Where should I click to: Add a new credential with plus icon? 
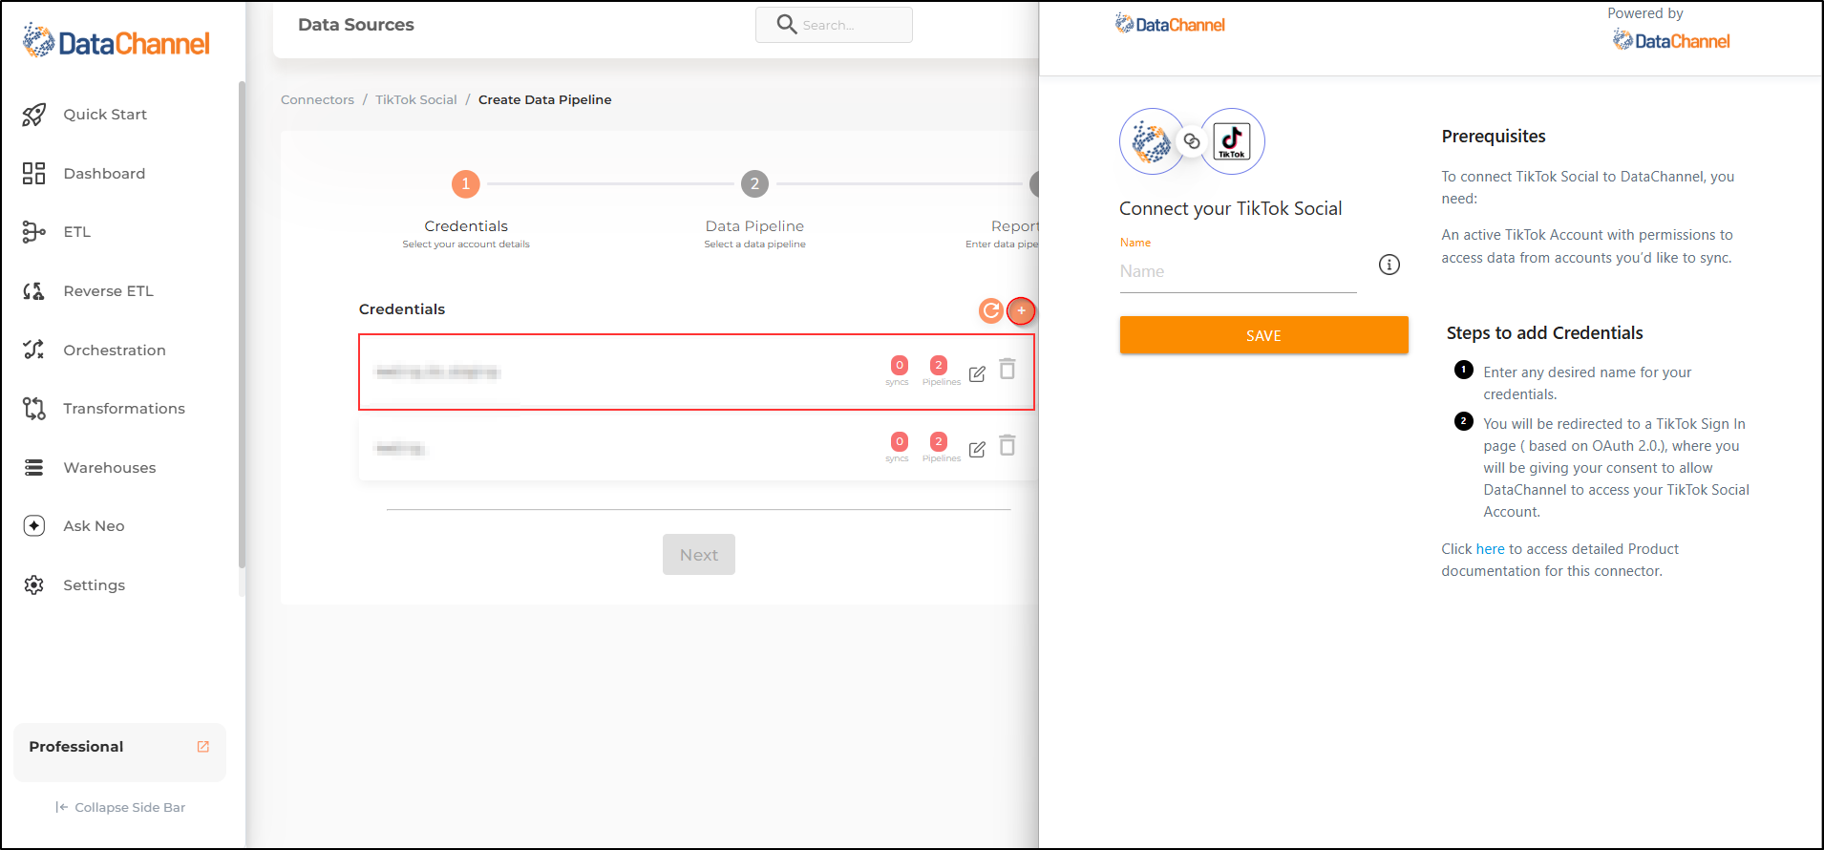point(1022,310)
